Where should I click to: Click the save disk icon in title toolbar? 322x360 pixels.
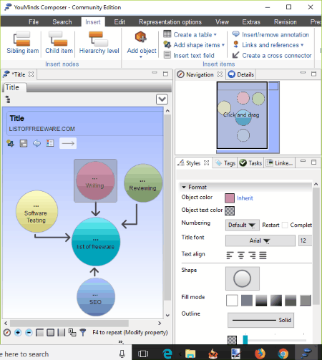point(24,143)
